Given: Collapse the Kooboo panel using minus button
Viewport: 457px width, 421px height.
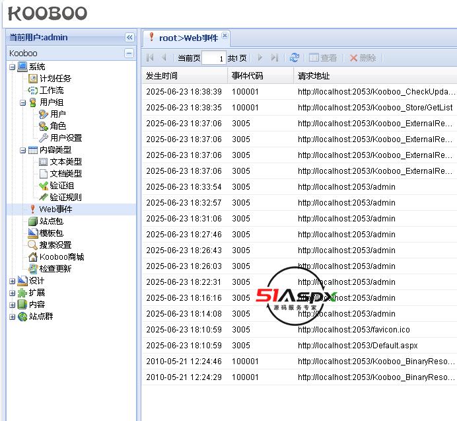Looking at the screenshot, I should pos(129,54).
